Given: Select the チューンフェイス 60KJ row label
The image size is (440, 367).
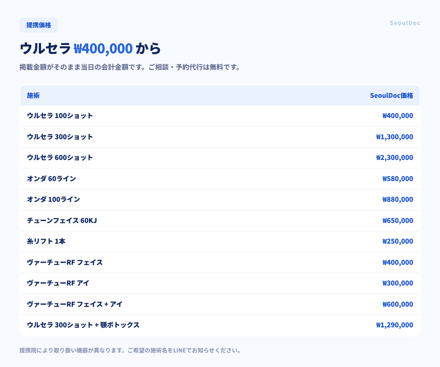Looking at the screenshot, I should click(62, 221).
